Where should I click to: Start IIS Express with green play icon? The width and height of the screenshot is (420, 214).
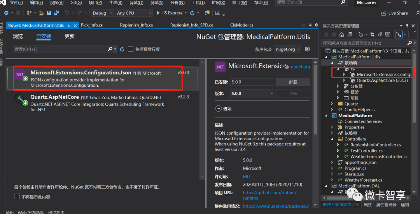pyautogui.click(x=158, y=13)
